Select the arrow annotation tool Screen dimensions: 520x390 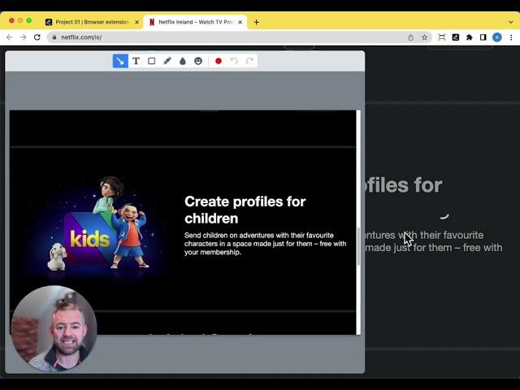coord(120,61)
